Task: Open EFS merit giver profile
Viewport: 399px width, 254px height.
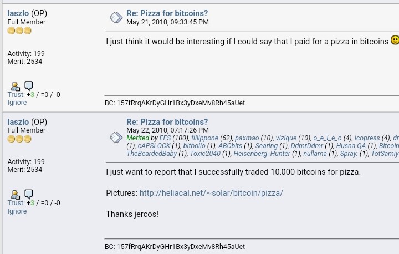Action: tap(165, 138)
